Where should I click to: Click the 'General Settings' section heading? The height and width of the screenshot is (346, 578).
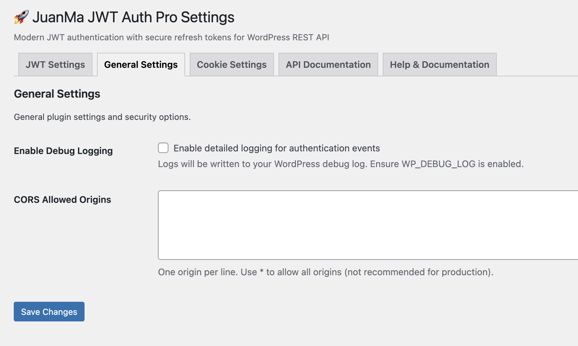pyautogui.click(x=57, y=94)
